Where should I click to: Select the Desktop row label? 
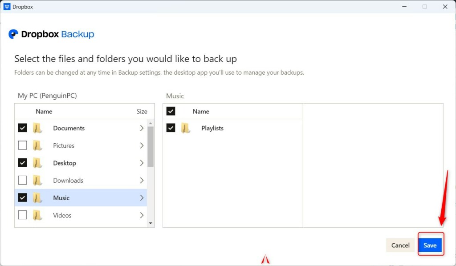(65, 163)
